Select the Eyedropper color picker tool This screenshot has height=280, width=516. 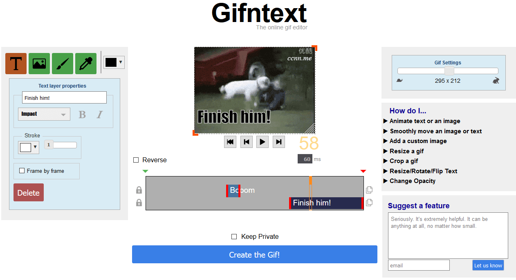[x=86, y=64]
